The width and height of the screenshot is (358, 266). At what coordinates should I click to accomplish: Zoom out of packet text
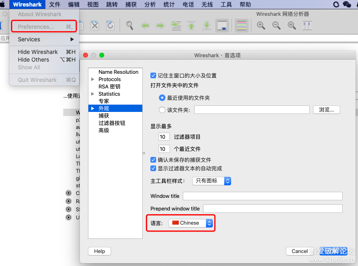[x=276, y=26]
